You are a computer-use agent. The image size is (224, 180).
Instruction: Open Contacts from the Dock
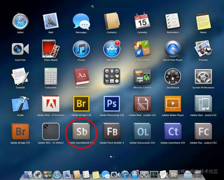(77, 174)
